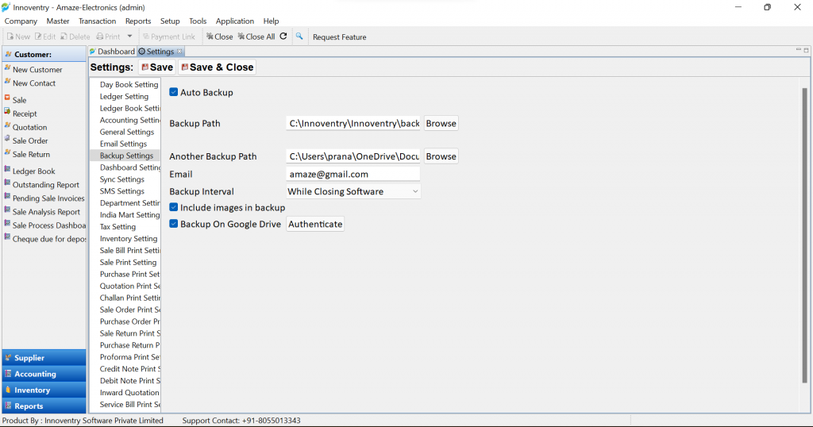Screen dimensions: 813x427
Task: Open the Application menu
Action: coord(234,21)
